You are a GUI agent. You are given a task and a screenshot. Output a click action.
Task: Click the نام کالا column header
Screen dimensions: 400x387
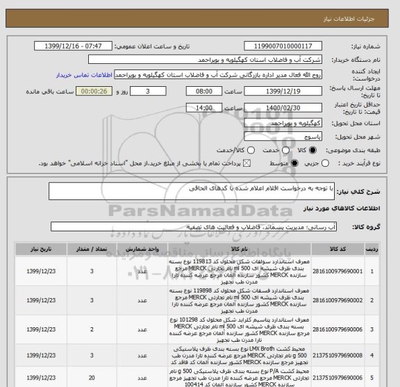[240, 249]
